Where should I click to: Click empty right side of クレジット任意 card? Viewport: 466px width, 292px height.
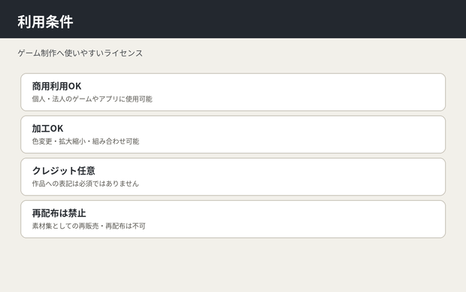point(327,177)
